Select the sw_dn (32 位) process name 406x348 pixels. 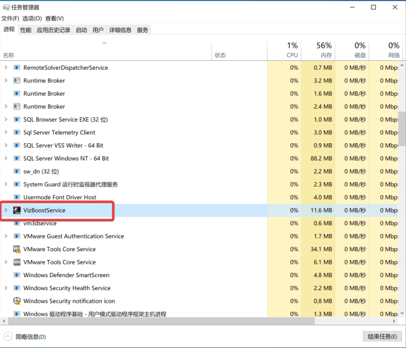pos(41,171)
